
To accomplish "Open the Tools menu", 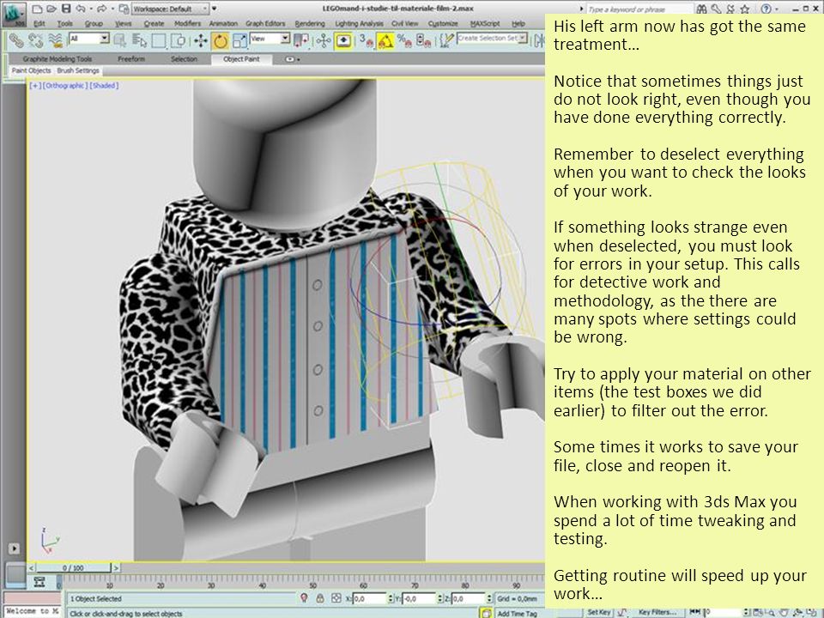I will (64, 24).
